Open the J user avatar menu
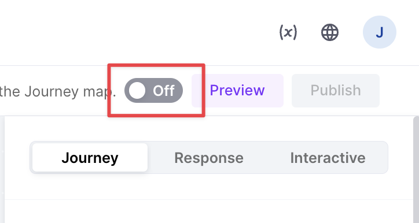Viewport: 419px width, 223px height. click(x=380, y=32)
